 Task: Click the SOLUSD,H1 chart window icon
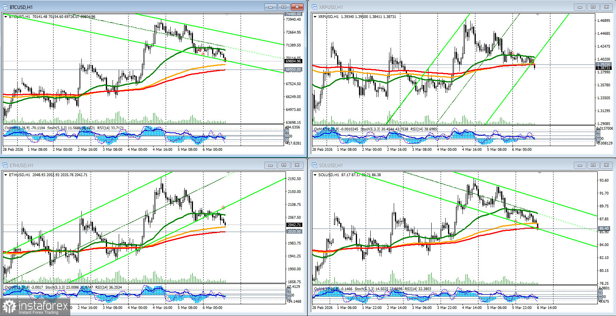click(x=314, y=165)
